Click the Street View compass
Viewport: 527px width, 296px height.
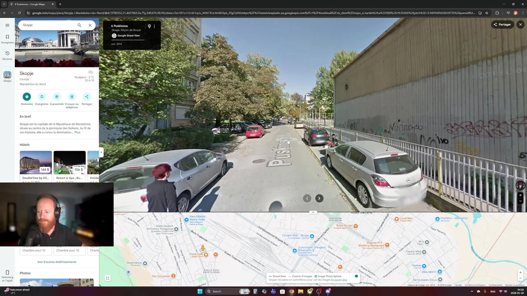coord(520,186)
